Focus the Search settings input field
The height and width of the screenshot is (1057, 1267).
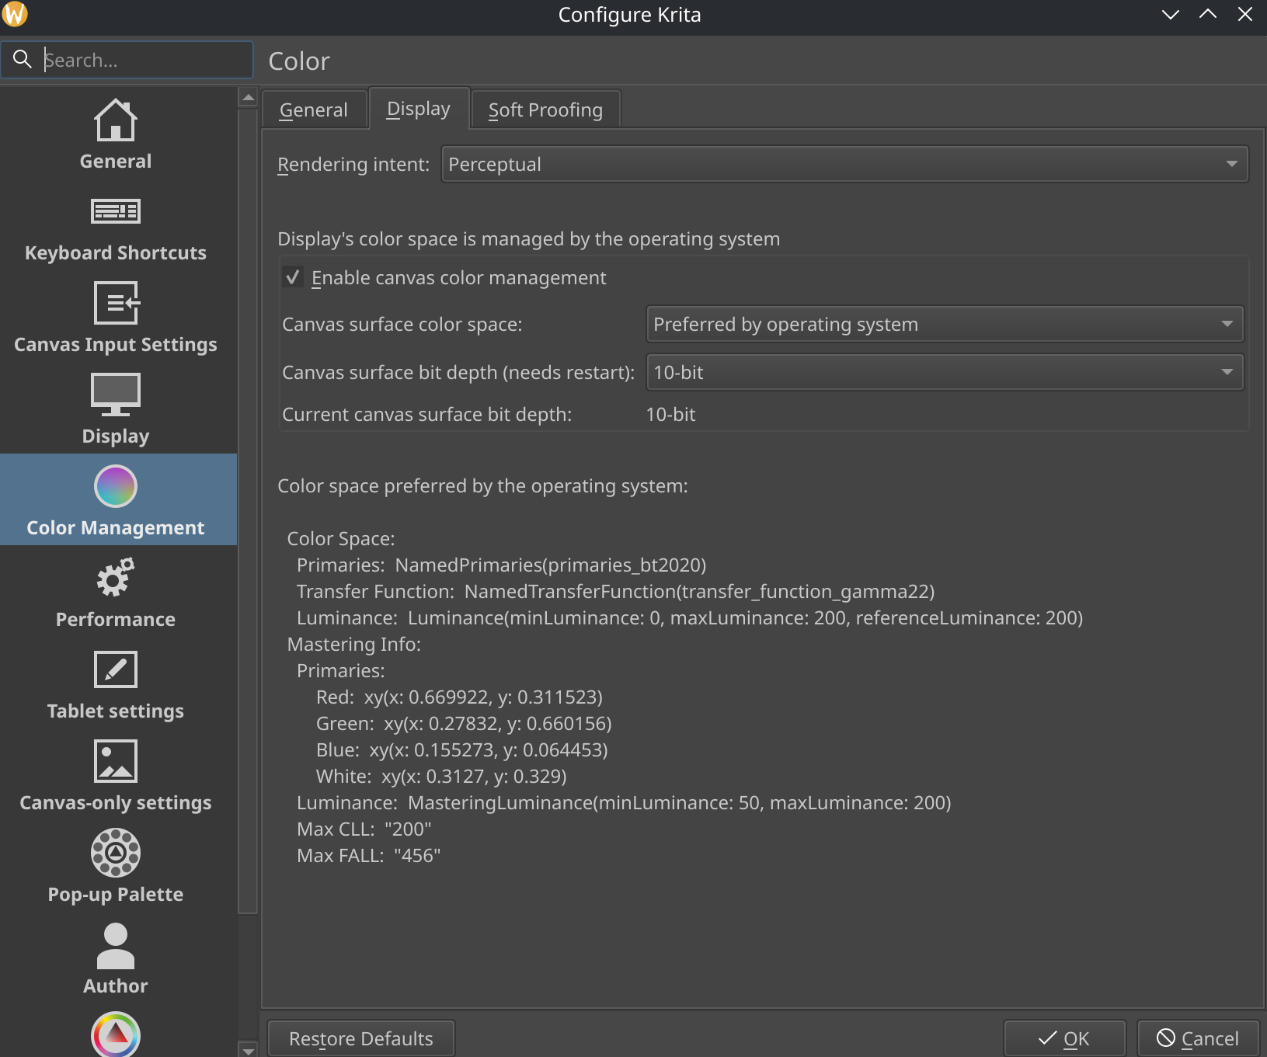point(127,60)
